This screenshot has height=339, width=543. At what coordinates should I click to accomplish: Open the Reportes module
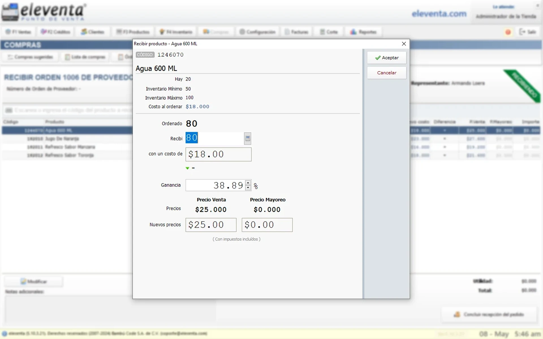[x=363, y=32]
